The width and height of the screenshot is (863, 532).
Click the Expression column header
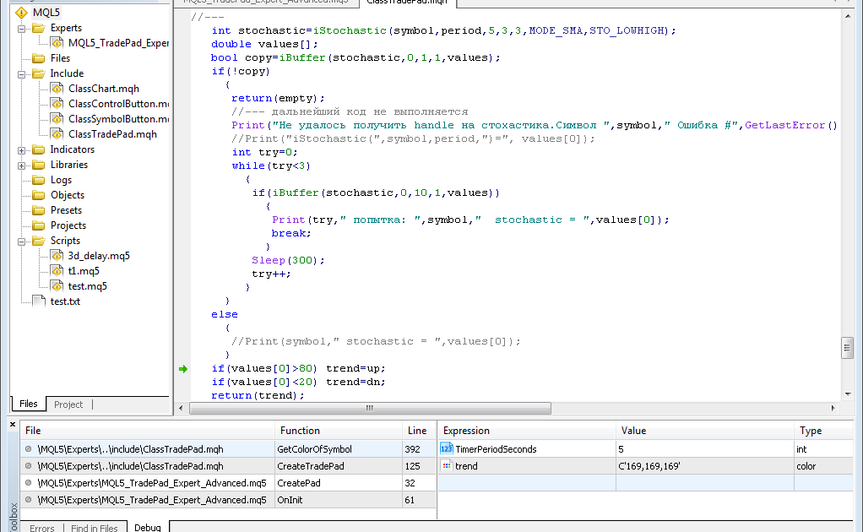point(527,431)
